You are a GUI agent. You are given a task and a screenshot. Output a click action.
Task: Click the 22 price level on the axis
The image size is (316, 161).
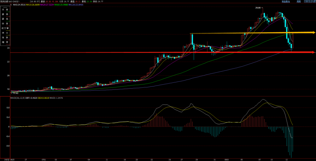click(8, 62)
